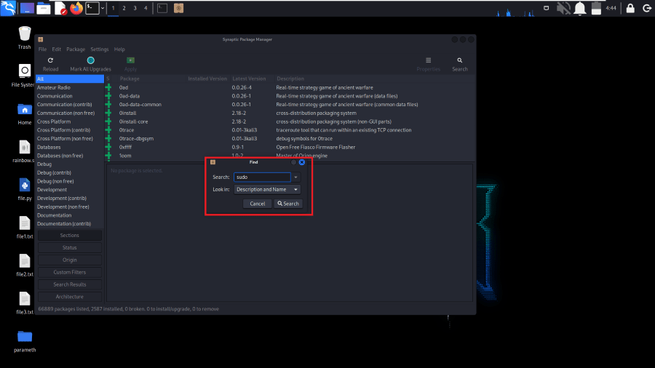This screenshot has height=368, width=655.
Task: Click the Origin filter button
Action: coord(70,260)
